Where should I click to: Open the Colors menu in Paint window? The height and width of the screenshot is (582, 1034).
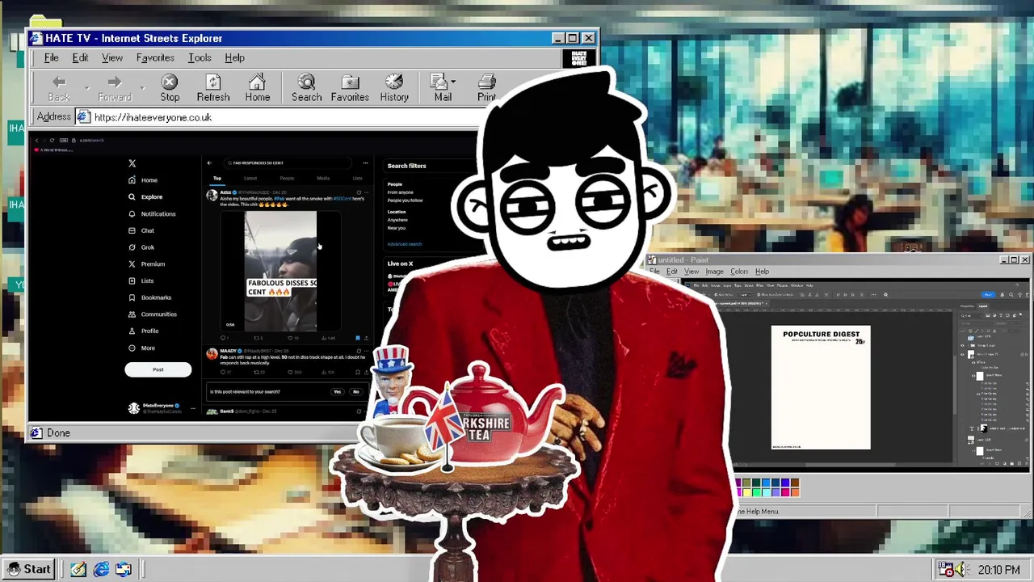coord(739,272)
